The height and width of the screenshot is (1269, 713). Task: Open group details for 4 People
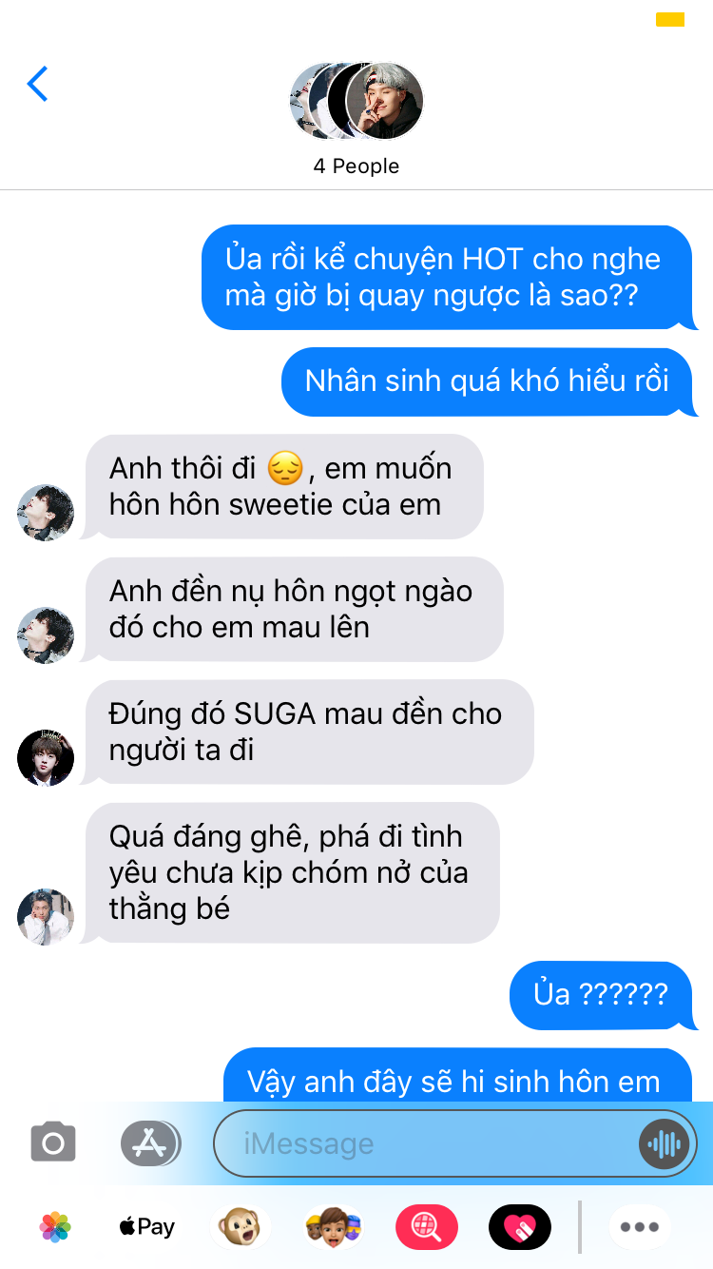(x=356, y=166)
